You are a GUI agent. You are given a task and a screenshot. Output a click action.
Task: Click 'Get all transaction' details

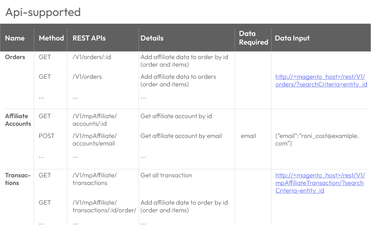tap(166, 175)
